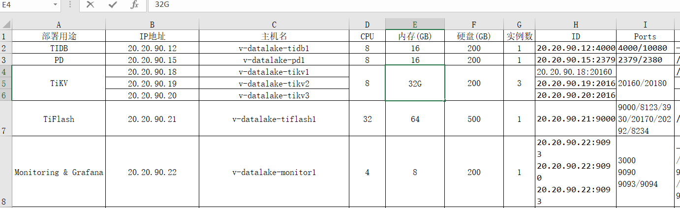
Task: Select the Ports header cell
Action: pyautogui.click(x=645, y=36)
